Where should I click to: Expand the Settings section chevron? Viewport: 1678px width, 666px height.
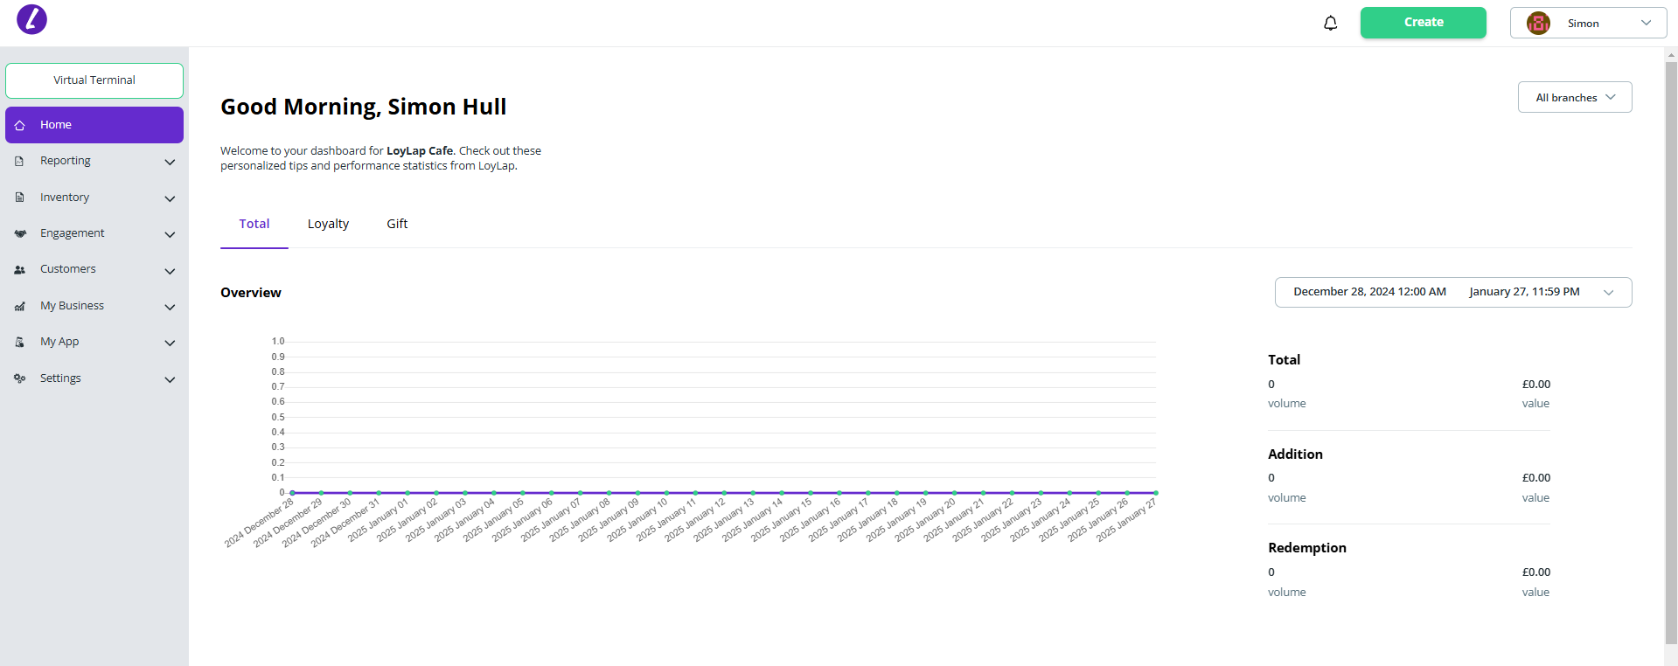coord(170,379)
